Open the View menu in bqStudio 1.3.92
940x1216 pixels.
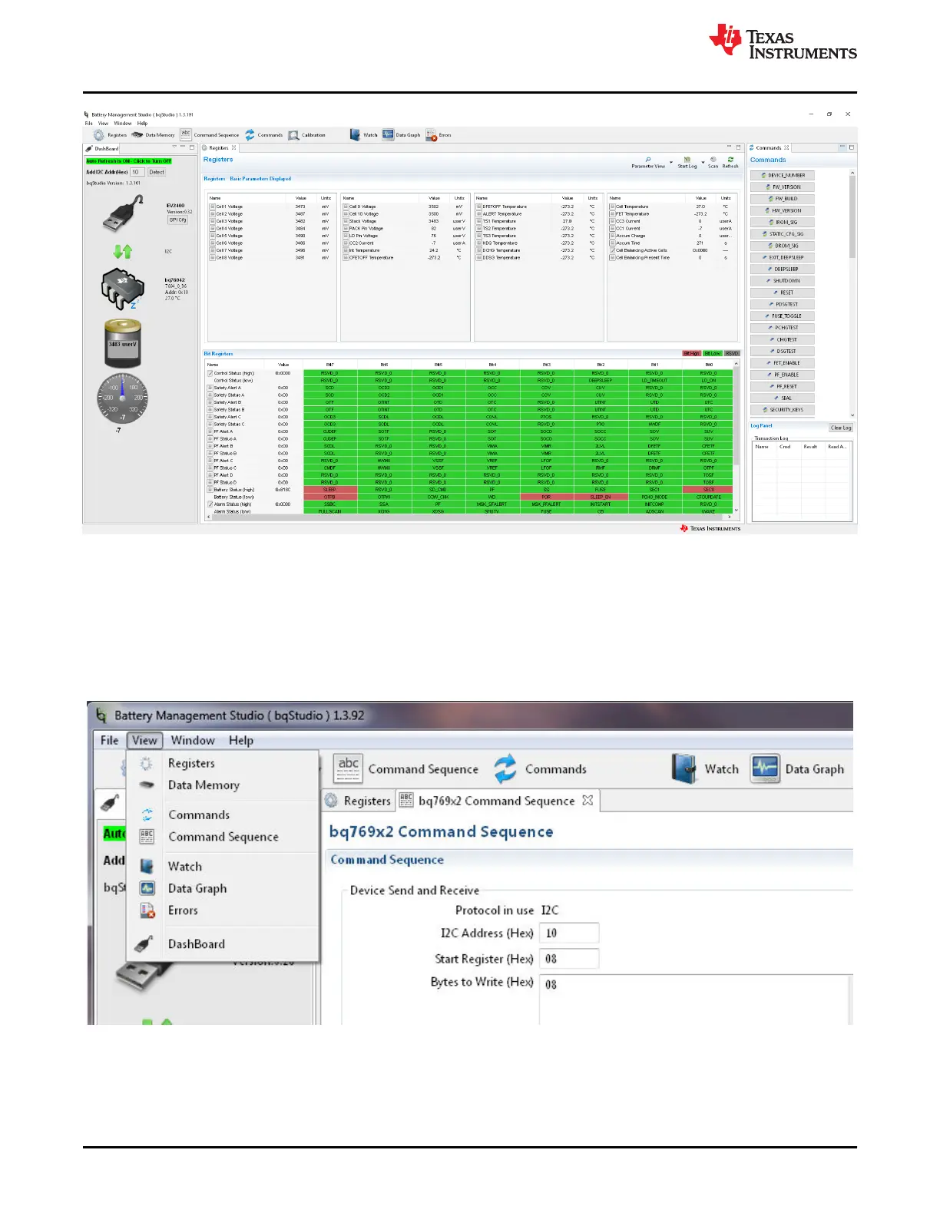[144, 740]
